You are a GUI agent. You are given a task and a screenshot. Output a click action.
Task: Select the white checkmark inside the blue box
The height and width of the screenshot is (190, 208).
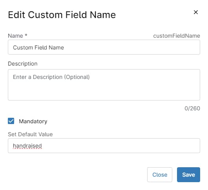pos(11,121)
